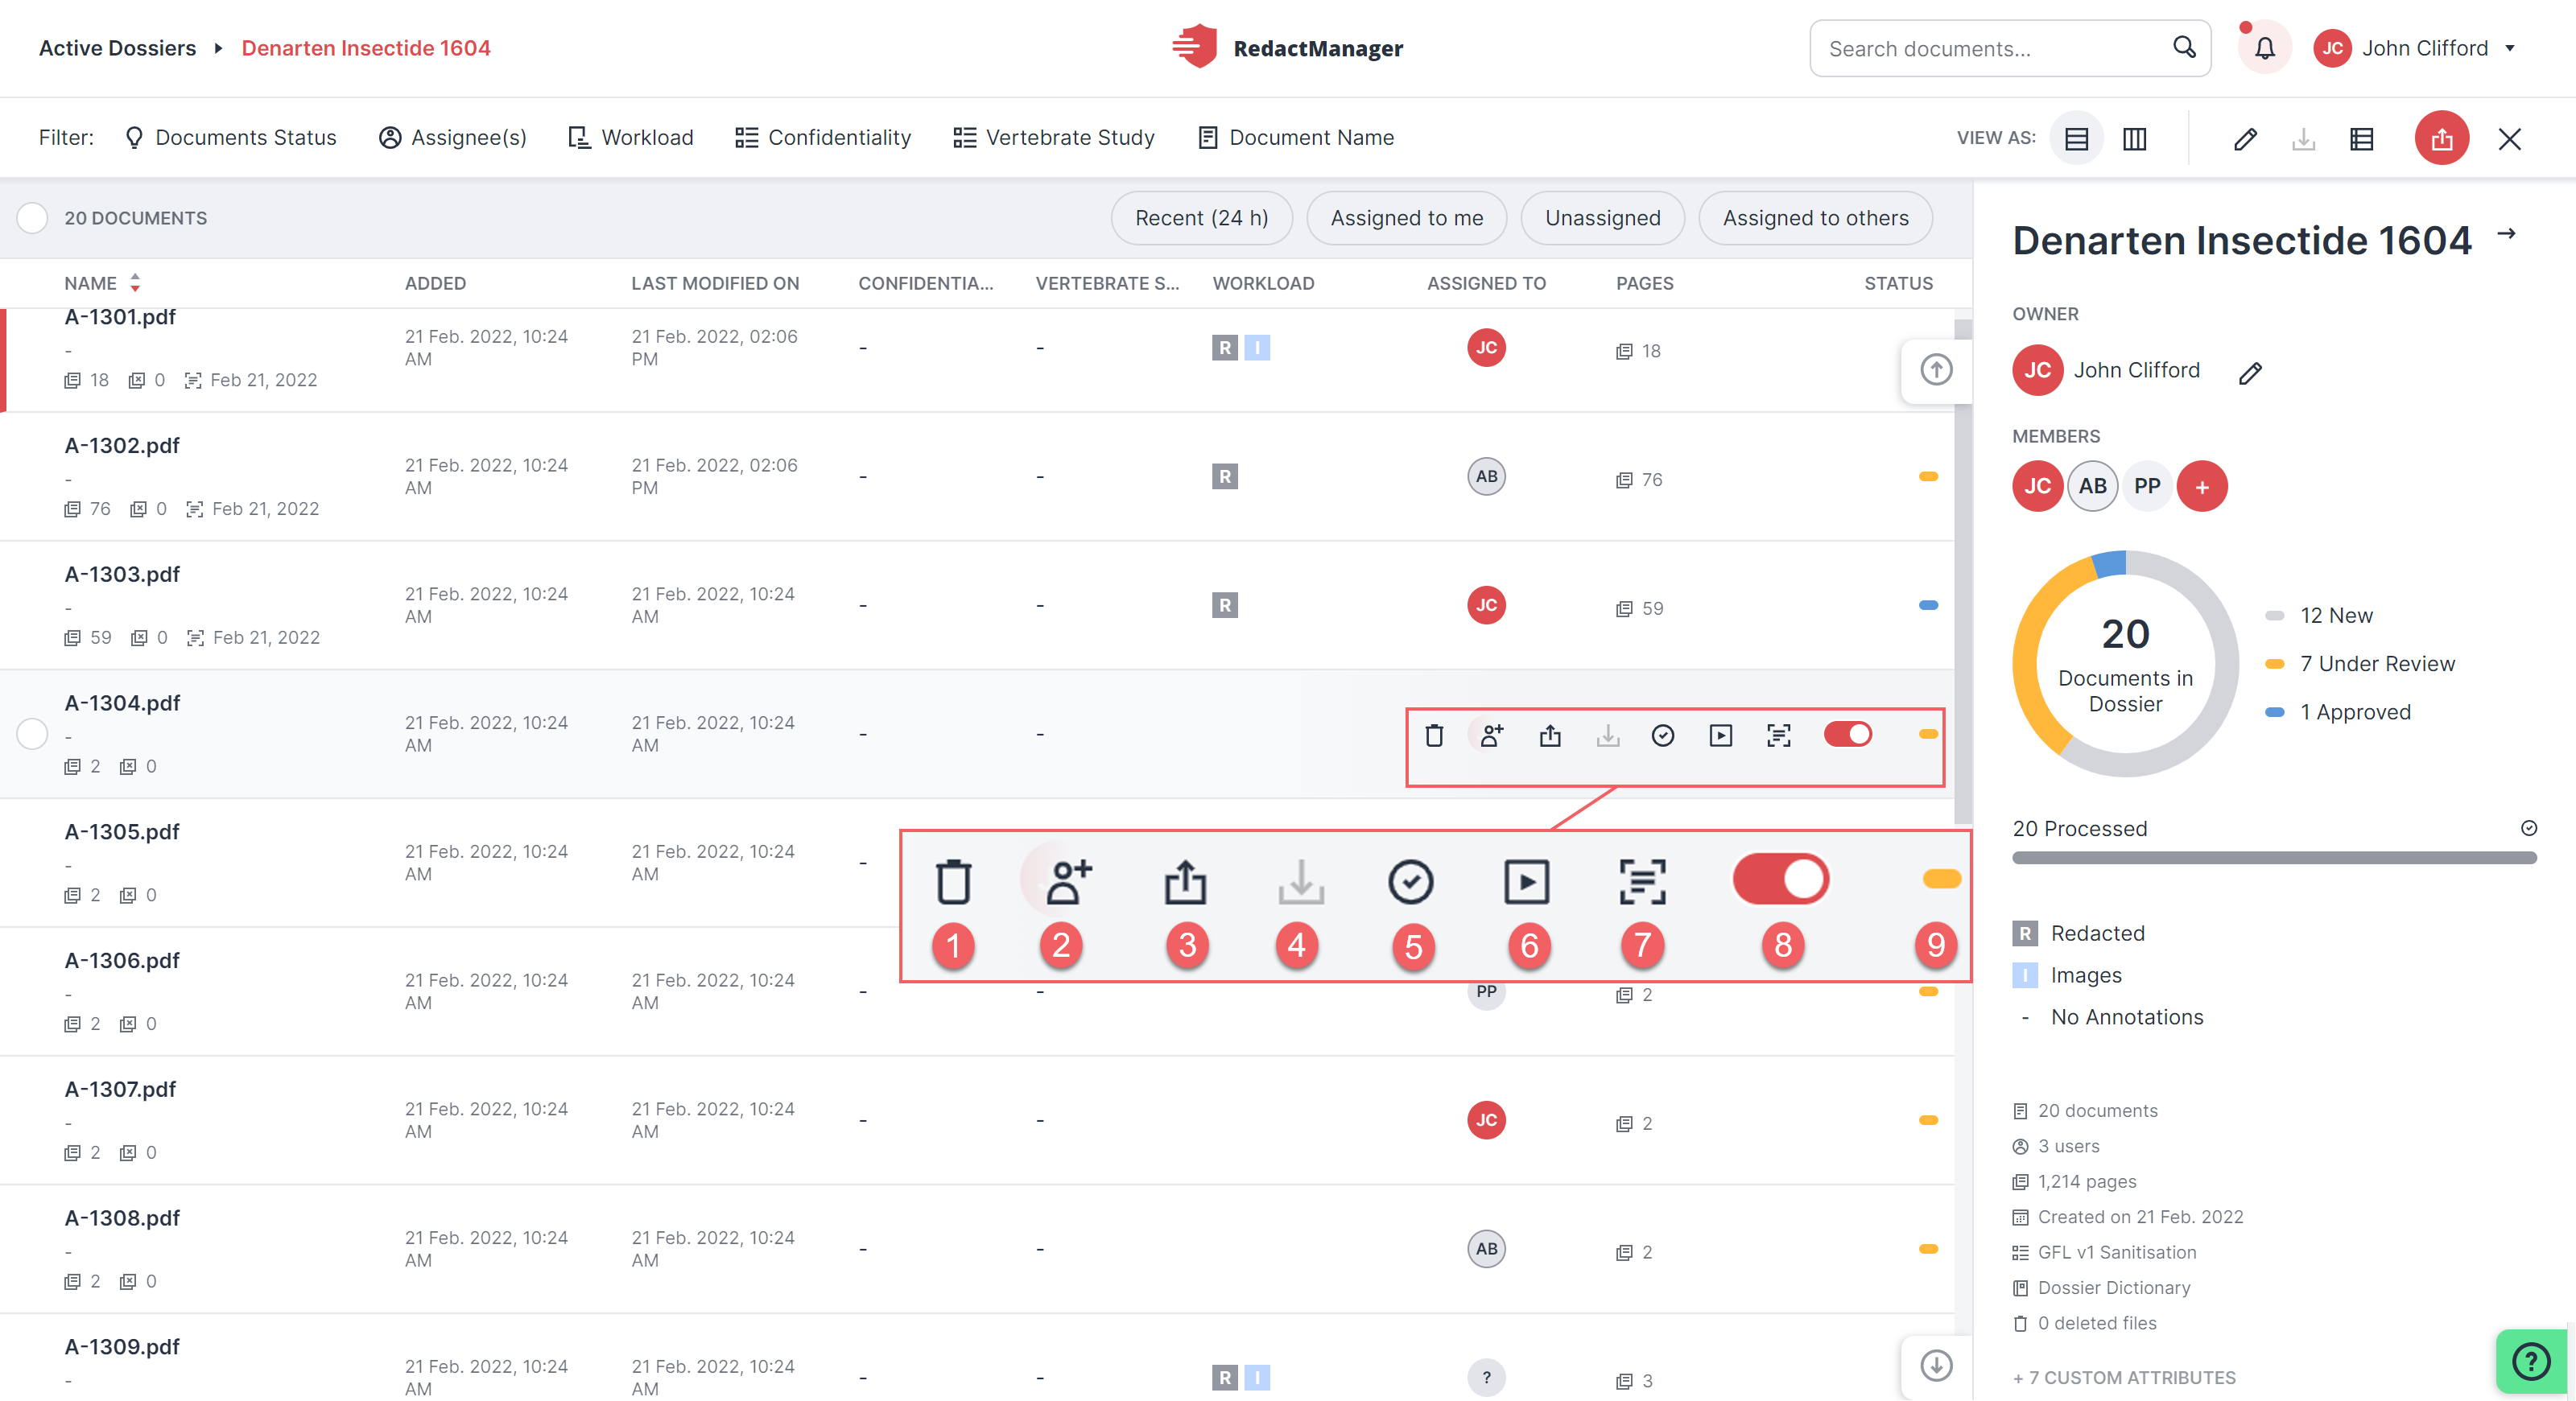Open 0 deleted files link
Viewport: 2576px width, 1401px height.
pyautogui.click(x=2084, y=1323)
